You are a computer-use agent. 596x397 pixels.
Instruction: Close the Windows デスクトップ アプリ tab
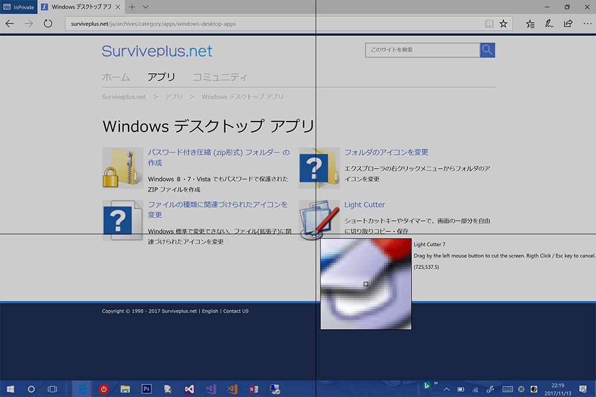click(118, 7)
